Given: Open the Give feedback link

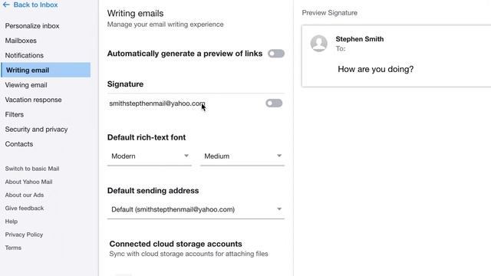Looking at the screenshot, I should pyautogui.click(x=25, y=208).
